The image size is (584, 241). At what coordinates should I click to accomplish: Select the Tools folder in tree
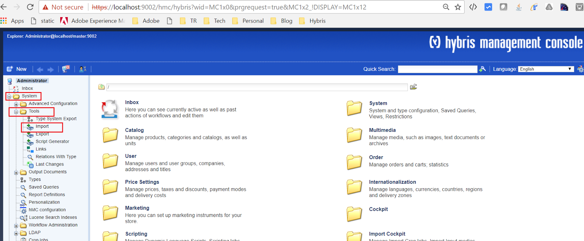click(34, 111)
